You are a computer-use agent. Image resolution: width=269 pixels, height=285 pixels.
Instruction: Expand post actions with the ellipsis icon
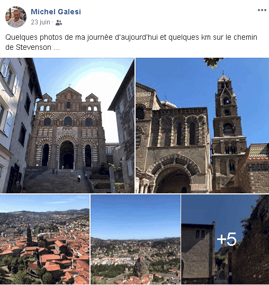coord(262,10)
